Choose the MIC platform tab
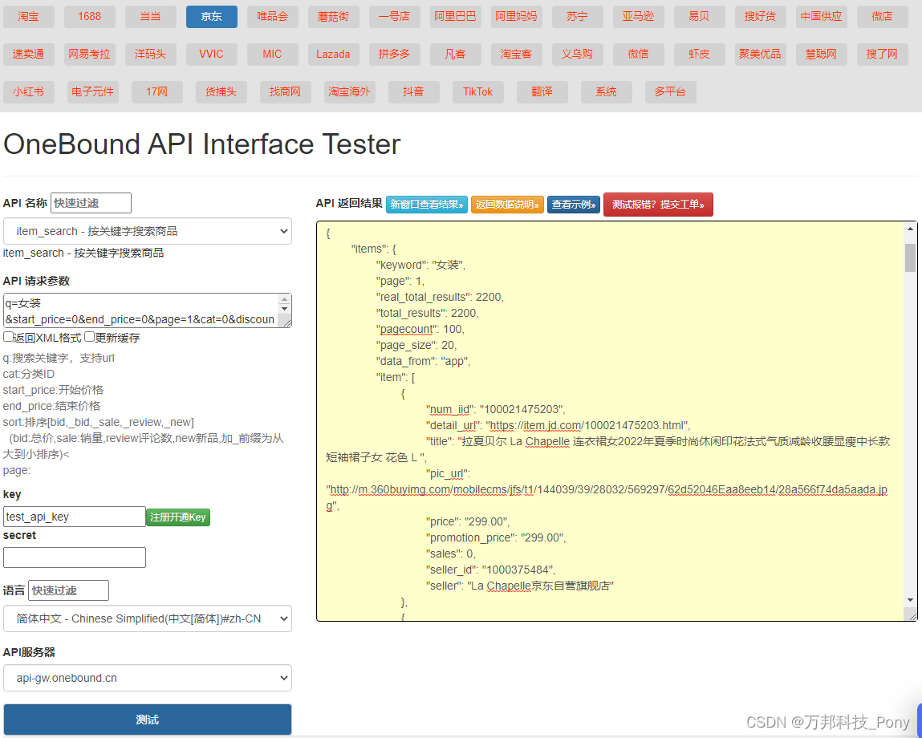This screenshot has height=738, width=922. coord(272,54)
